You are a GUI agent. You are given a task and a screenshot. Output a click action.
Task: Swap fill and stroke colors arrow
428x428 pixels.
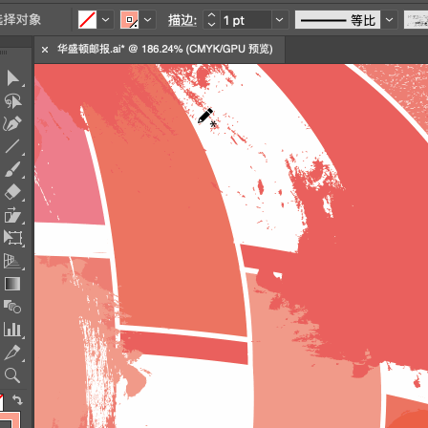tap(17, 399)
